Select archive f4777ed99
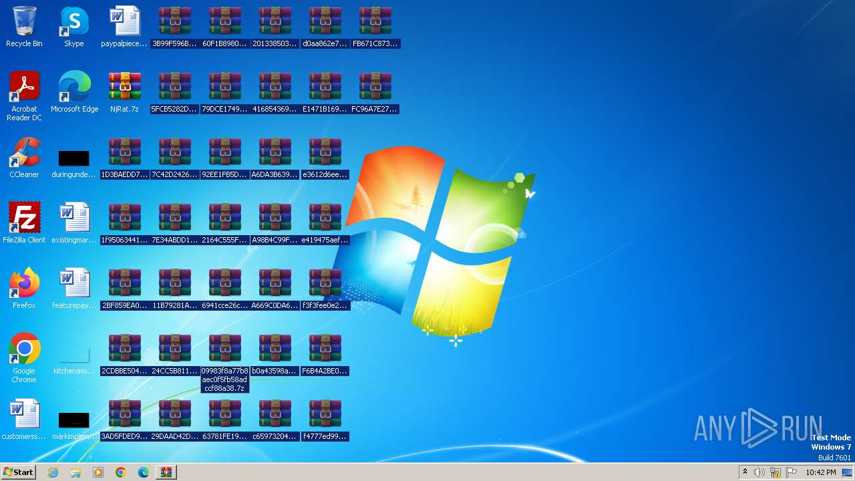Screen dimensions: 855x481 [x=325, y=420]
